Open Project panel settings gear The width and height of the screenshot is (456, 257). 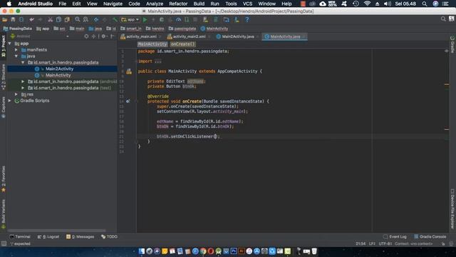(103, 36)
